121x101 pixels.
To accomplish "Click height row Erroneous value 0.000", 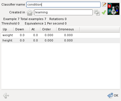I will 68,40.
